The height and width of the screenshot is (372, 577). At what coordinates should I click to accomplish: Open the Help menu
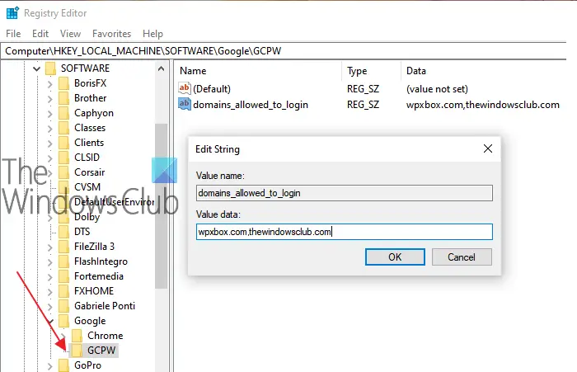(x=152, y=34)
